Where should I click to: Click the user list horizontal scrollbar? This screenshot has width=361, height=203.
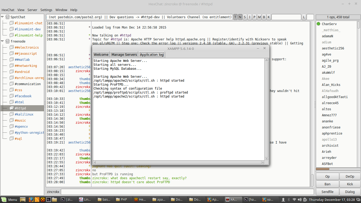(x=338, y=169)
